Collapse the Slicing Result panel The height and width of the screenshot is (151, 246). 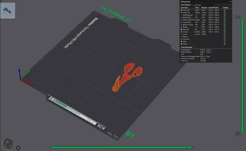pyautogui.click(x=231, y=2)
